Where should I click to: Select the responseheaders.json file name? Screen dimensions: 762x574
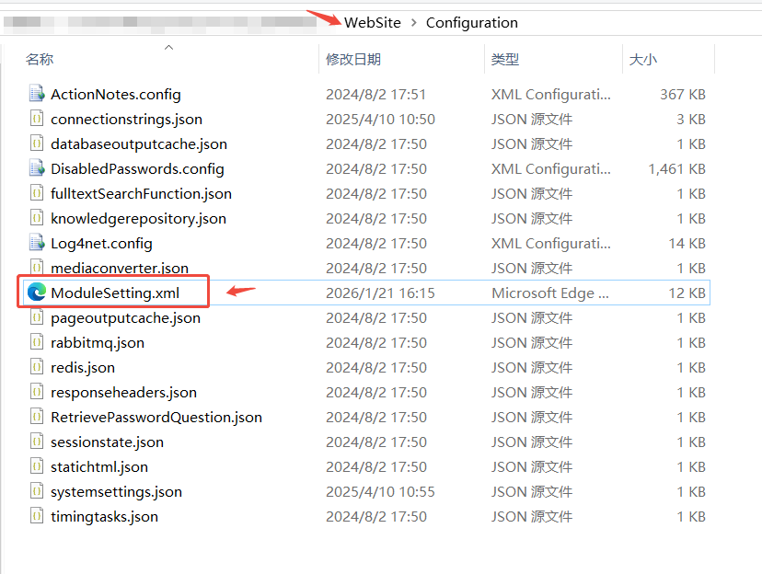point(123,392)
